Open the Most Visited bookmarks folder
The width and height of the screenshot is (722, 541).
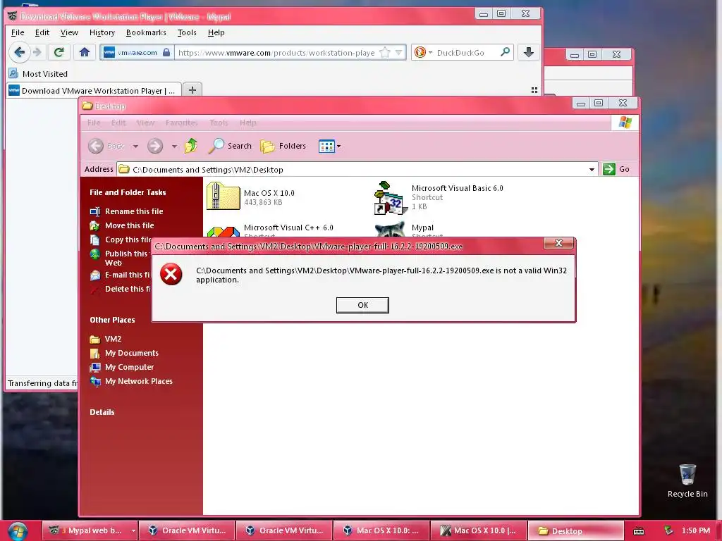[x=38, y=73]
